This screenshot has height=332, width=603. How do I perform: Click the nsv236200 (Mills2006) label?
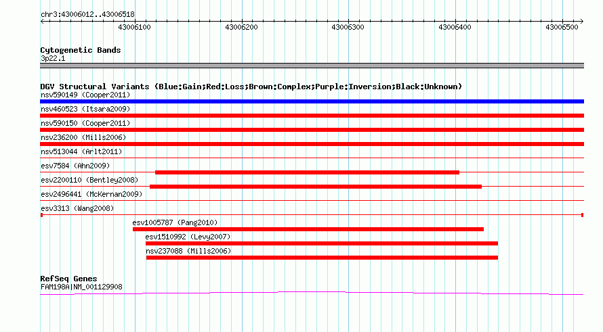coord(83,137)
